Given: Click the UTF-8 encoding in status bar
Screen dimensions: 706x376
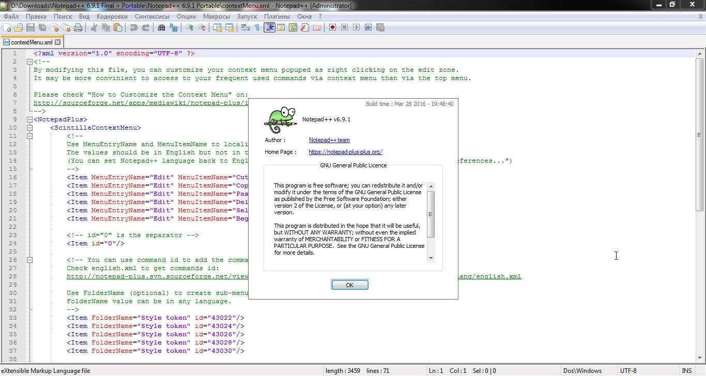Looking at the screenshot, I should pos(628,371).
